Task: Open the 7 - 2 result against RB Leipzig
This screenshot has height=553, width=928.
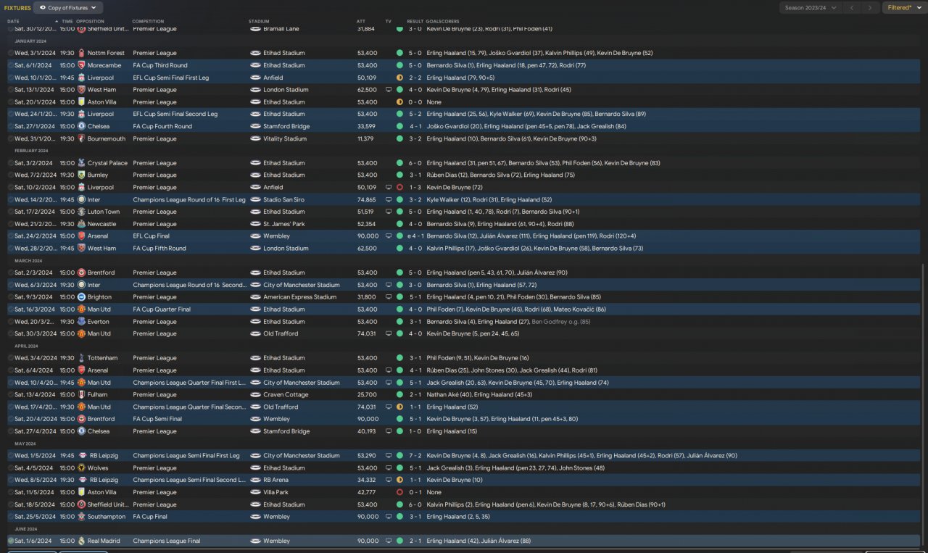Action: 415,456
